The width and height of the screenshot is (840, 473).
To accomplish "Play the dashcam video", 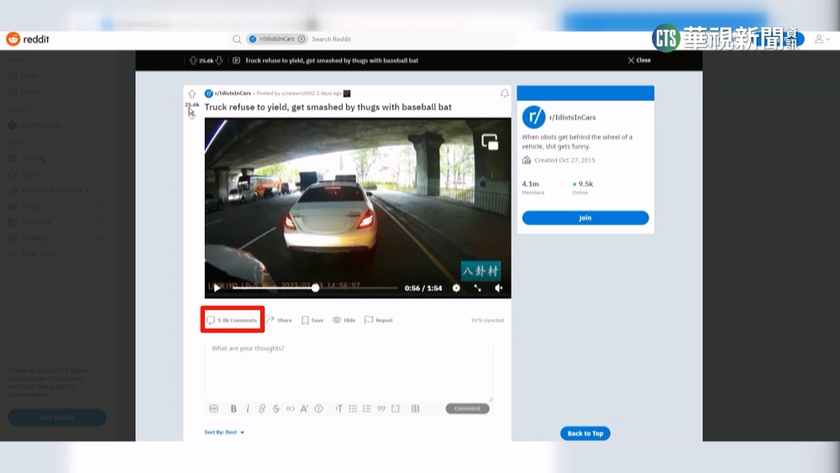I will (x=217, y=288).
